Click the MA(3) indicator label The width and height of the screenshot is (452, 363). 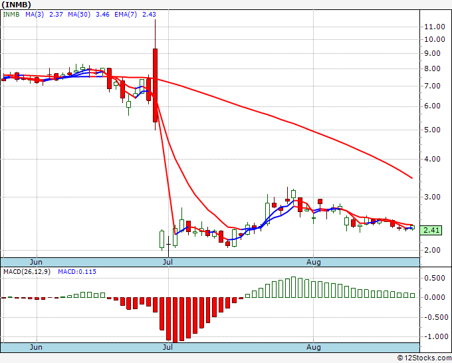(35, 14)
